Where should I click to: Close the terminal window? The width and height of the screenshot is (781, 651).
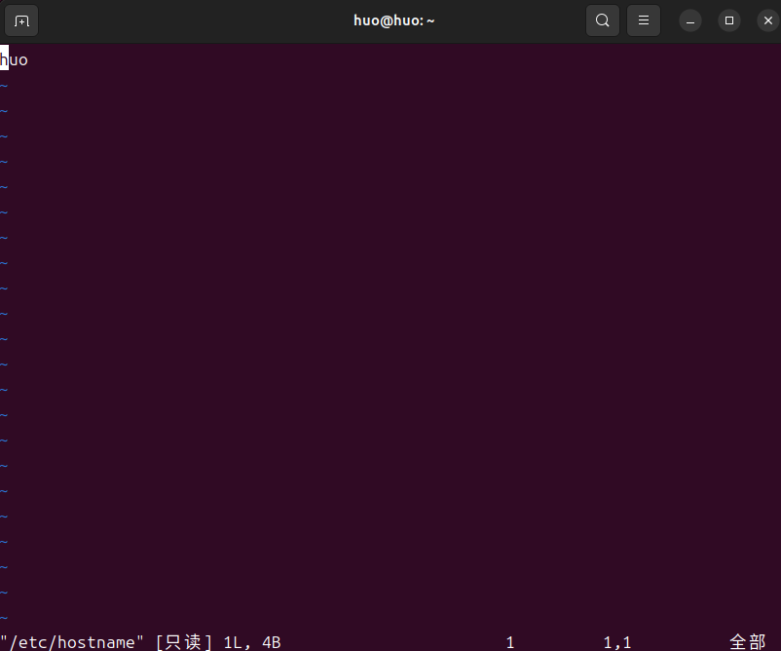tap(768, 20)
